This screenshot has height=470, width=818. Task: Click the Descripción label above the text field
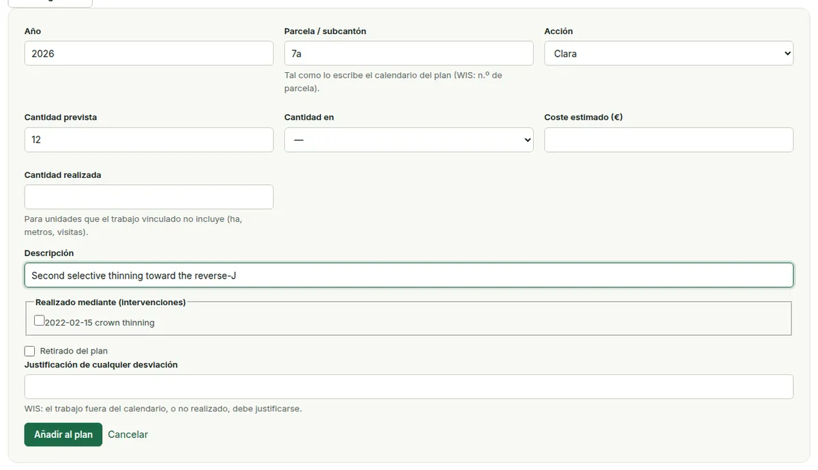click(x=49, y=253)
